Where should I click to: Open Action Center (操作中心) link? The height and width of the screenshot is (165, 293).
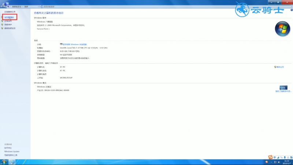coord(8,148)
